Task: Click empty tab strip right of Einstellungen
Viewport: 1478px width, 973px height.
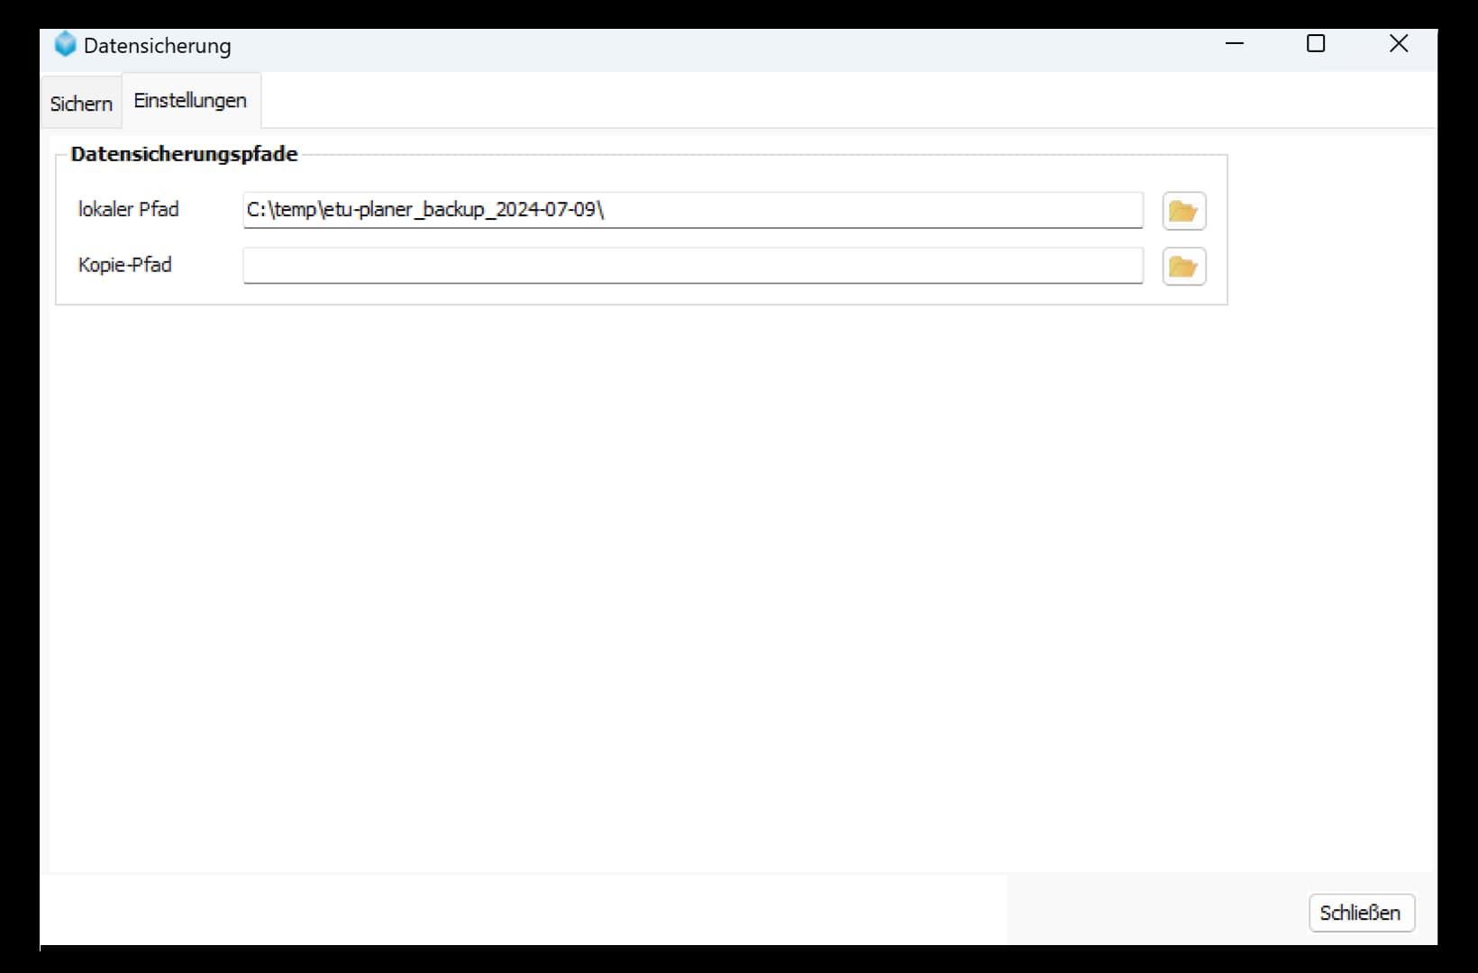Action: (811, 101)
